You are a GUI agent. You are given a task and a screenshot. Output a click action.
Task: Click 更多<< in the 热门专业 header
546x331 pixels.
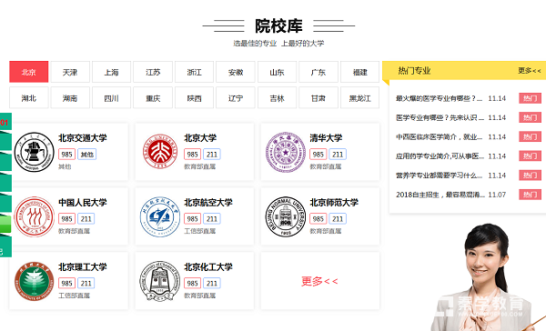(x=530, y=71)
